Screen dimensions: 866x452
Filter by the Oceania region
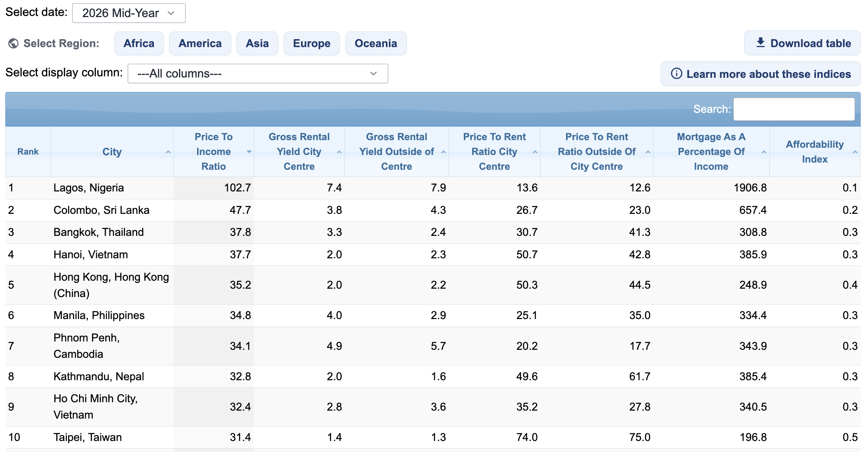(x=376, y=43)
